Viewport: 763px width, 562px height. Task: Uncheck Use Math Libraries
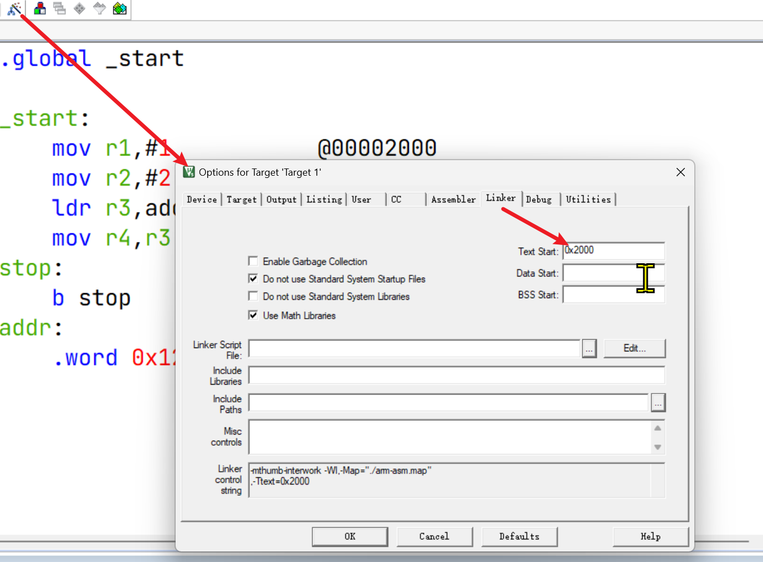pos(253,315)
